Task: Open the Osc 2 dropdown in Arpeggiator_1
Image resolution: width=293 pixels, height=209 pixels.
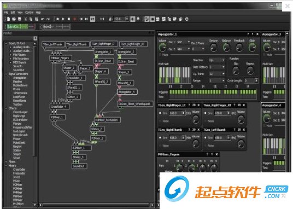Action: 184,49
